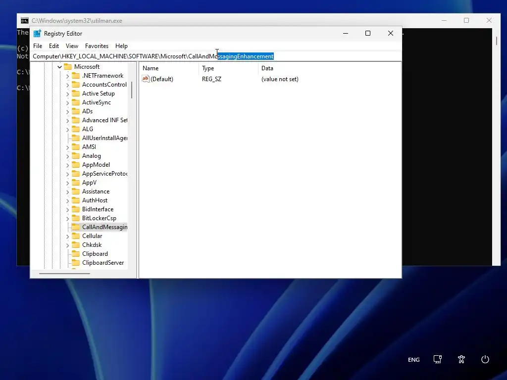This screenshot has width=507, height=380.
Task: Select the CallAndMessaging folder icon
Action: [76, 227]
